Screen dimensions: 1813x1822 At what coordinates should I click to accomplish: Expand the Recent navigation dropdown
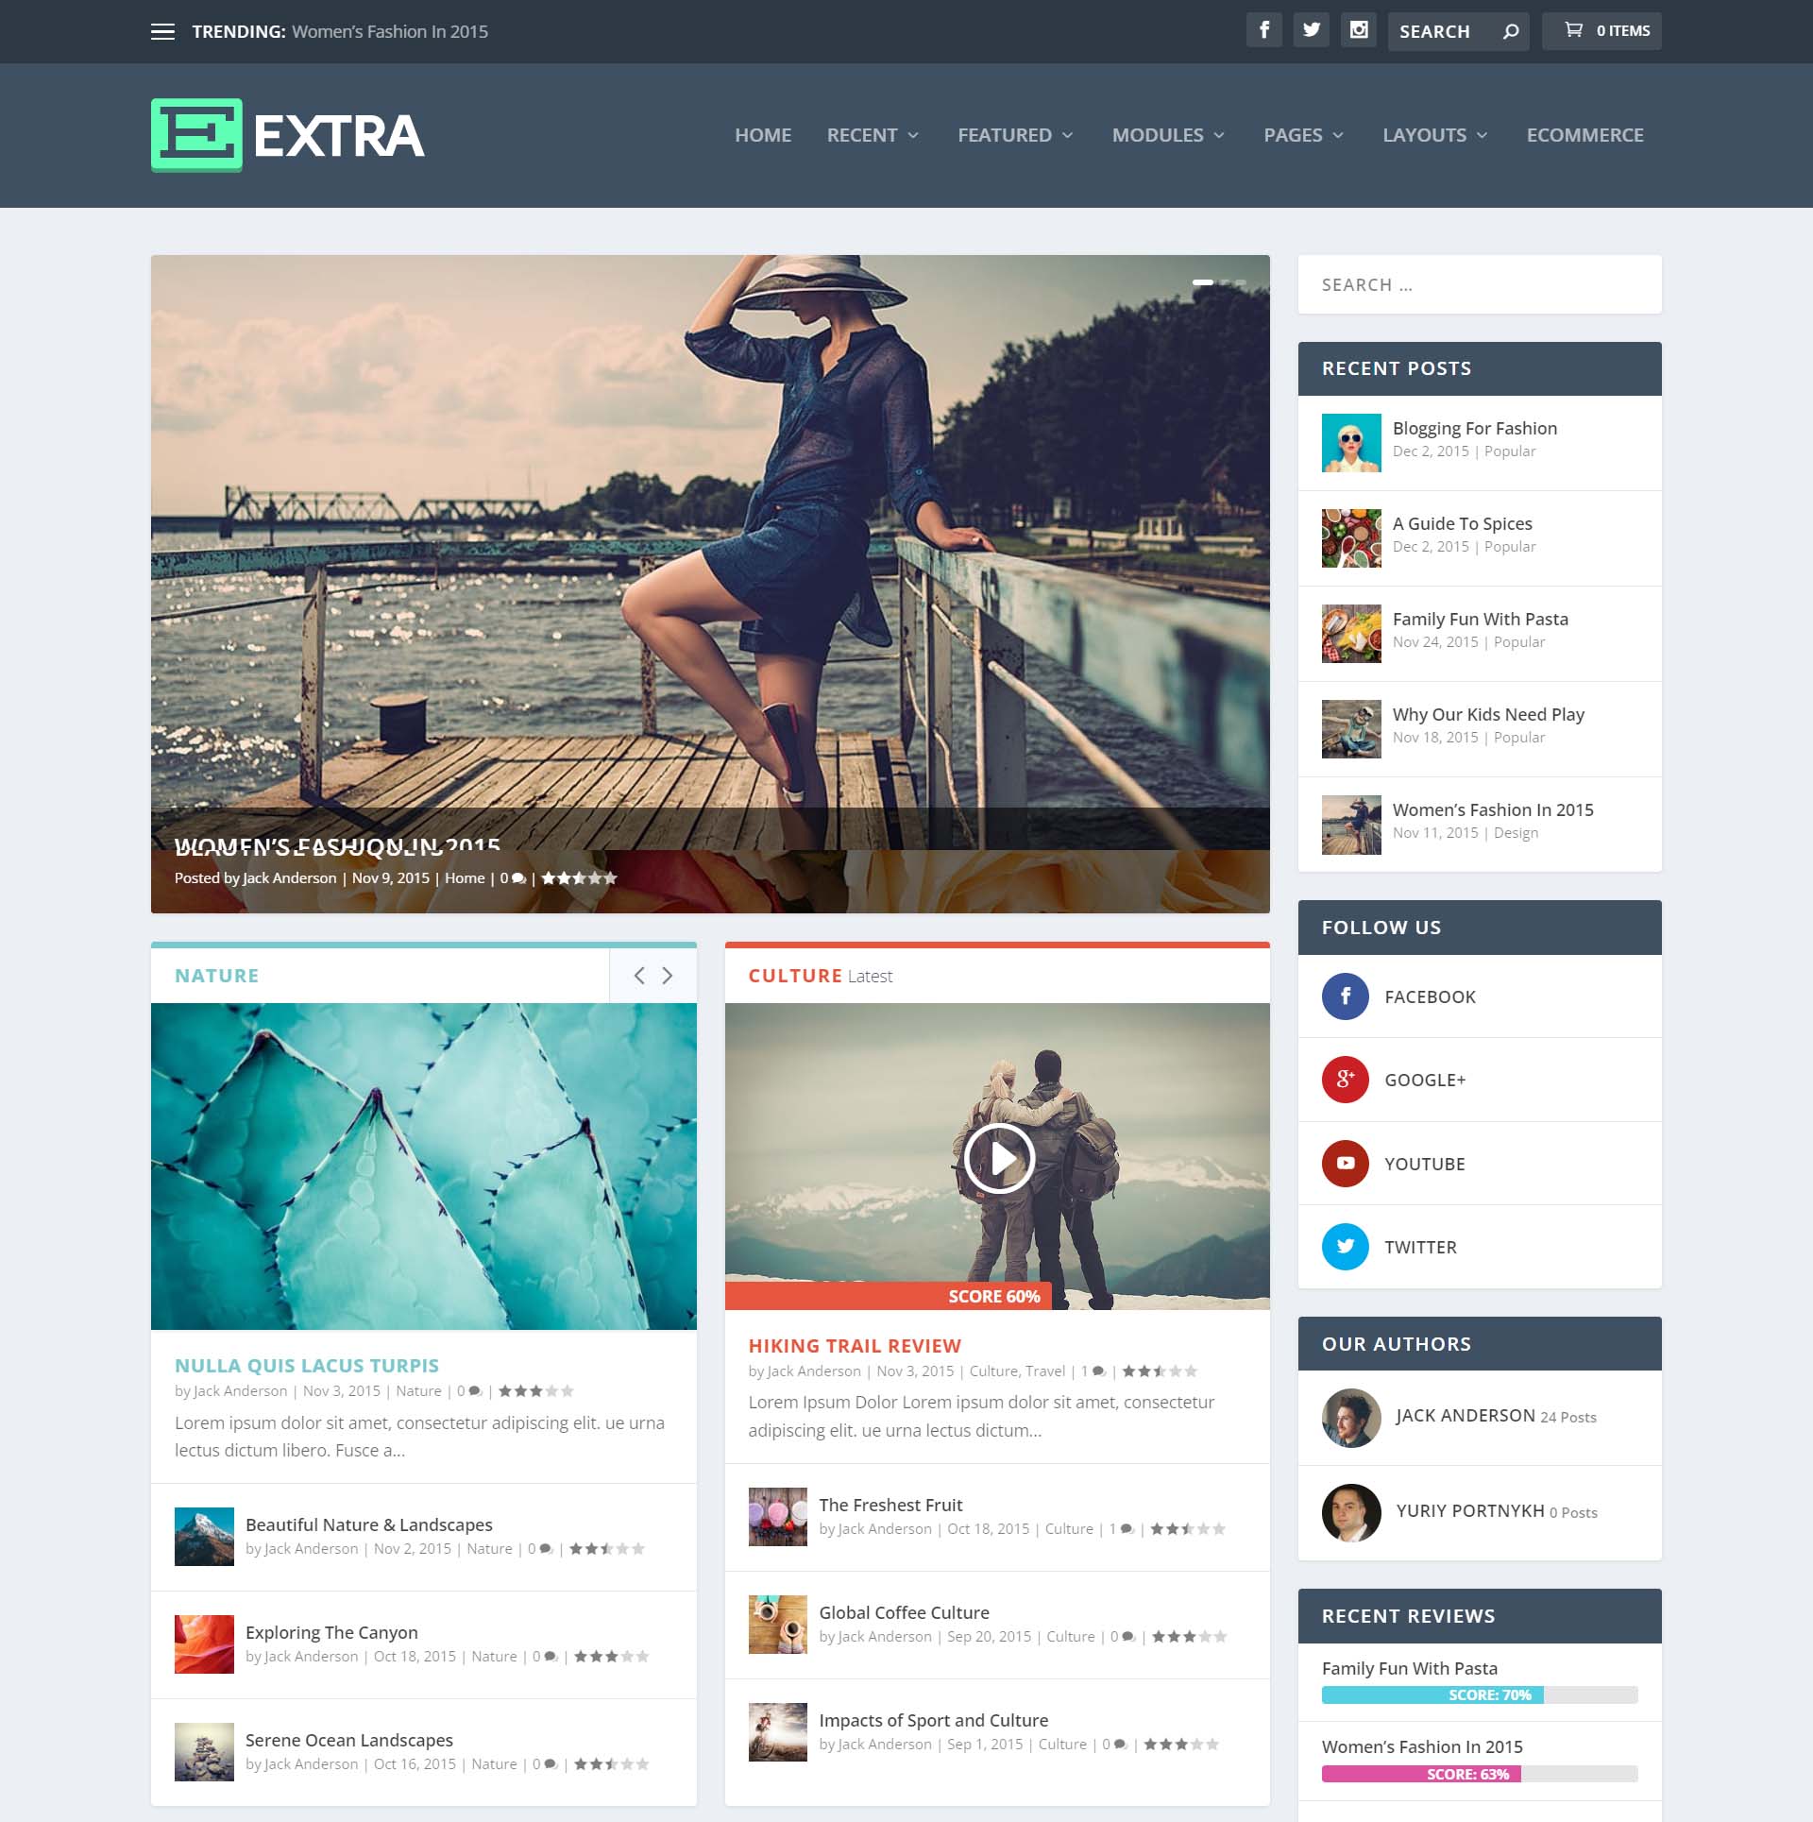(875, 134)
